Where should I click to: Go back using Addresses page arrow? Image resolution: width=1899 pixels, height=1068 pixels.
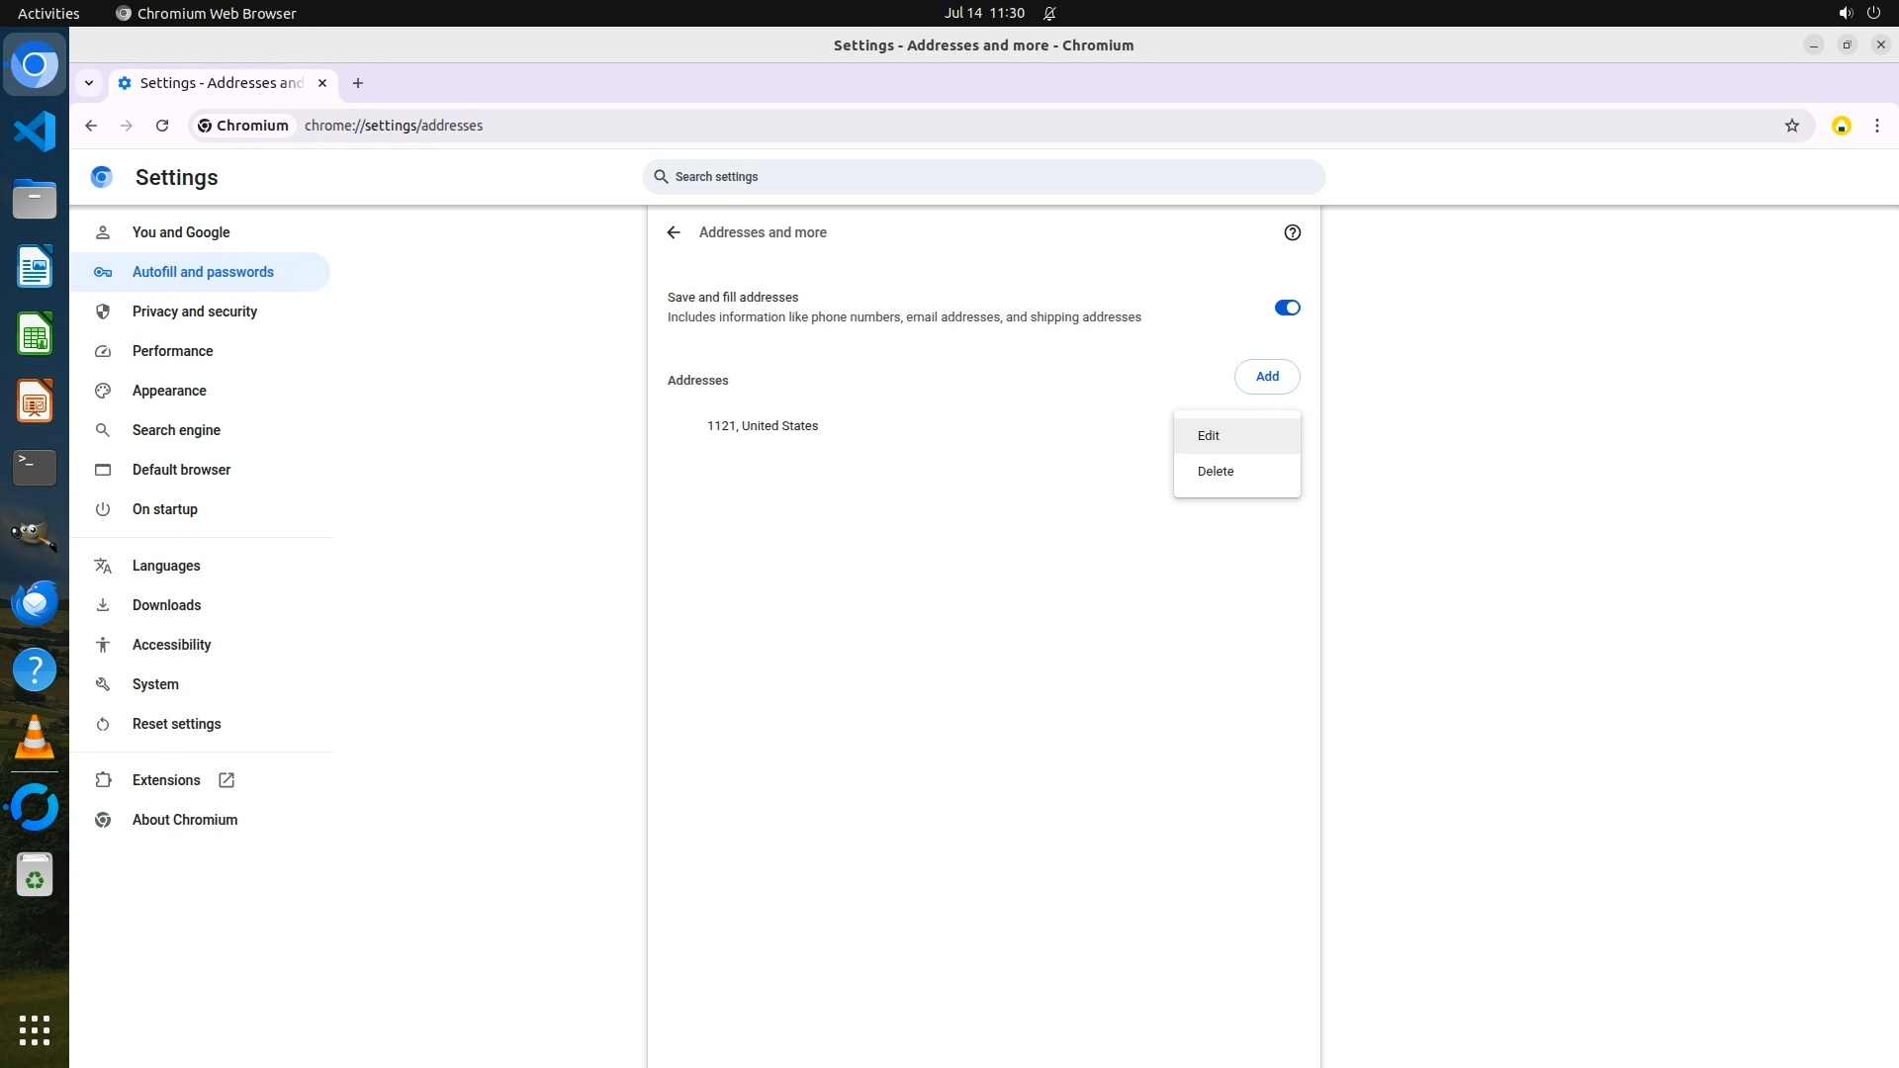coord(674,232)
